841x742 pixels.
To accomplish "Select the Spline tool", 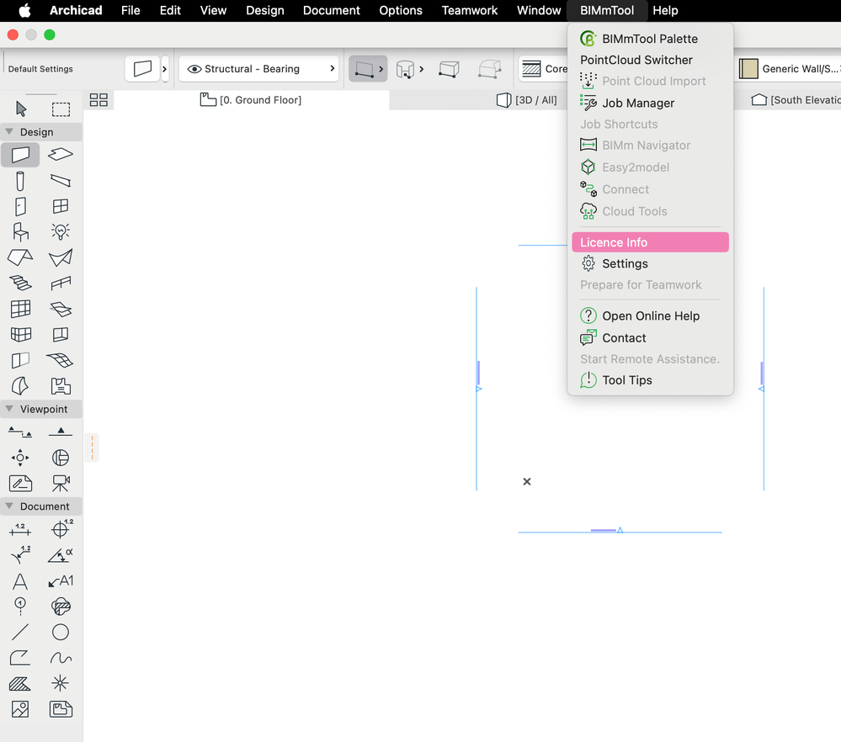I will (x=60, y=658).
